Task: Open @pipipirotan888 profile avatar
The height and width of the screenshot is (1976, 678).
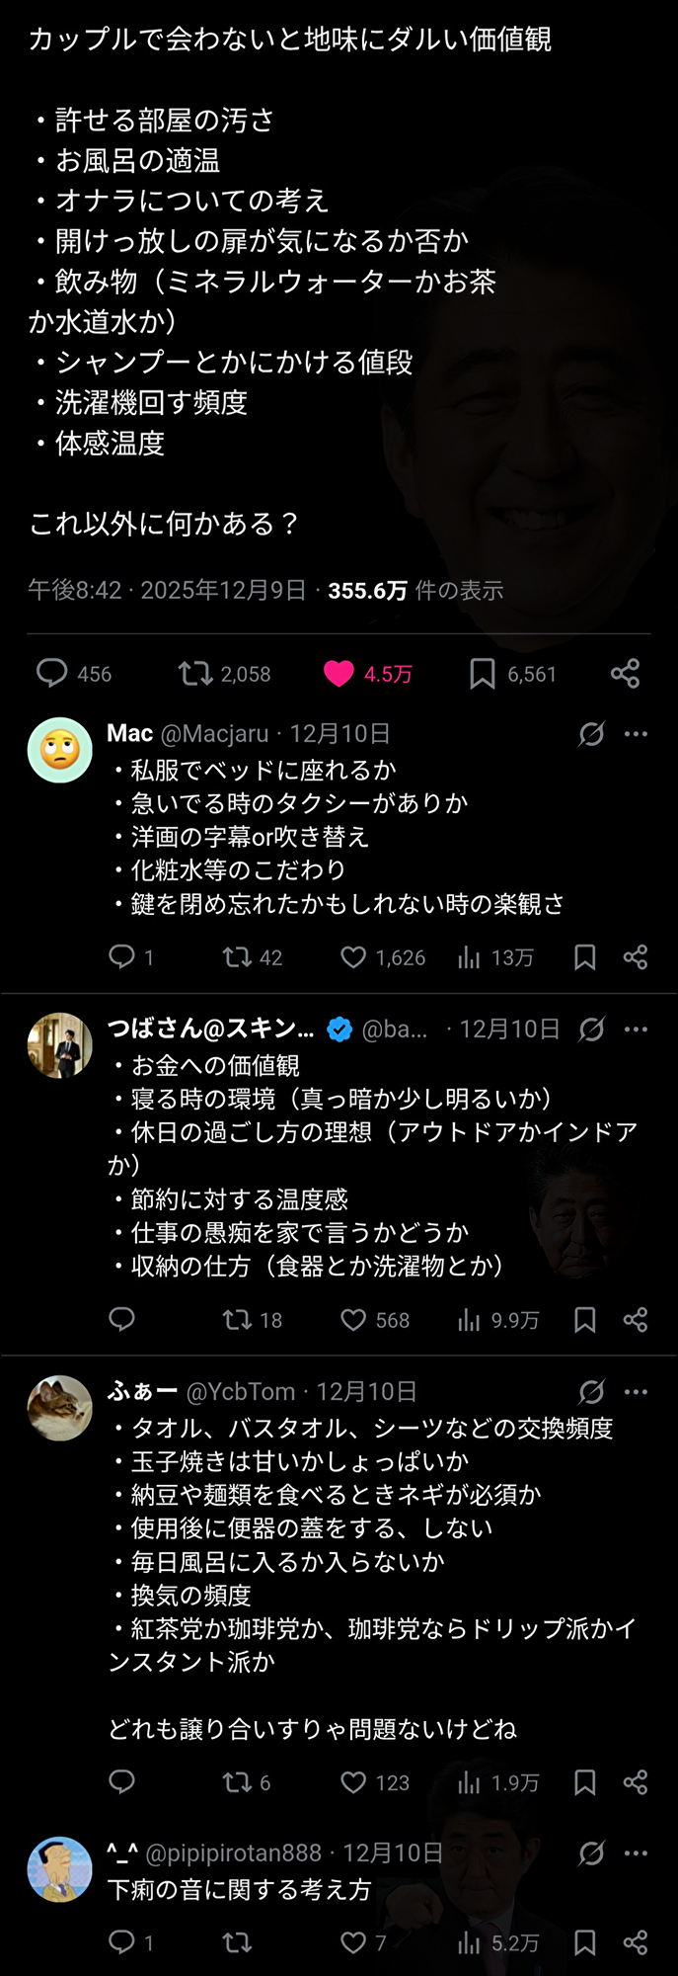Action: (60, 1869)
